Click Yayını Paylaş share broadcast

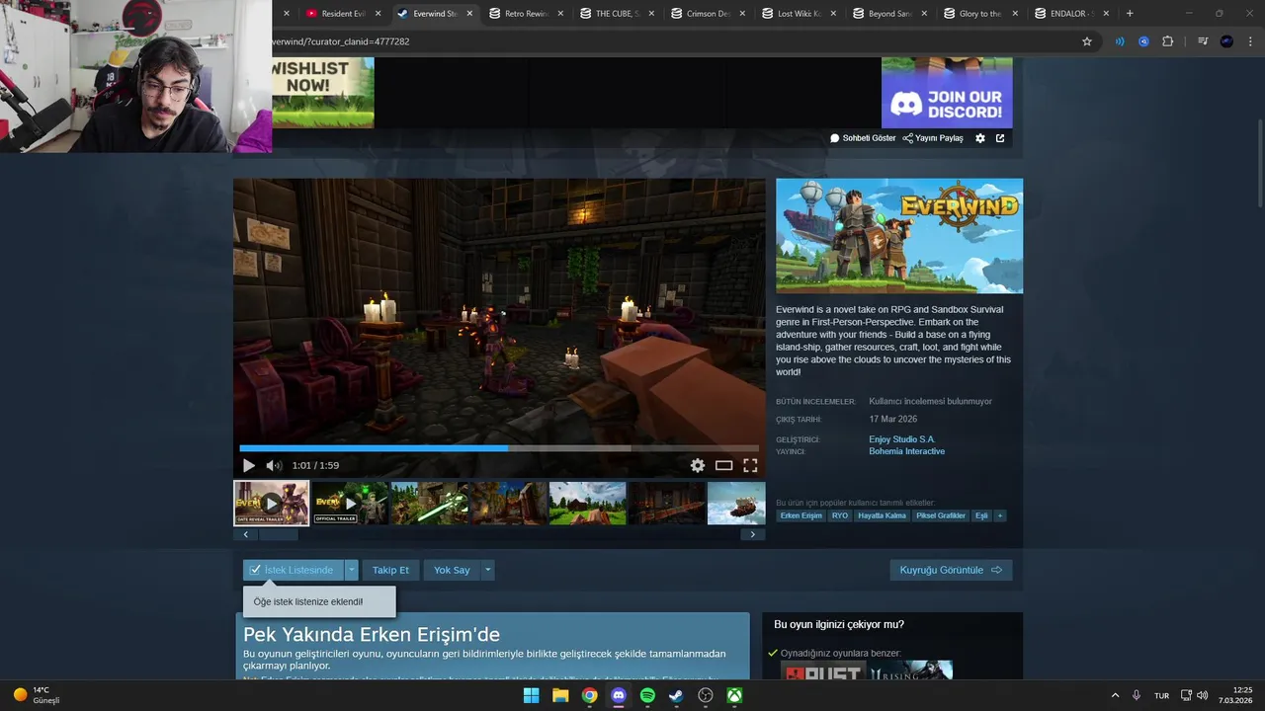933,138
